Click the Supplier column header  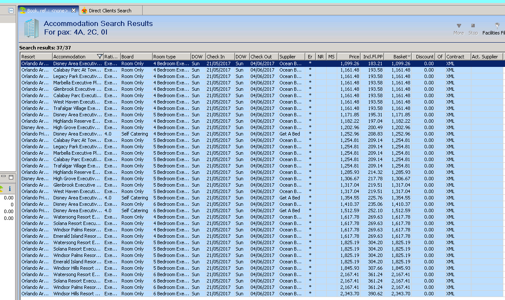[287, 57]
